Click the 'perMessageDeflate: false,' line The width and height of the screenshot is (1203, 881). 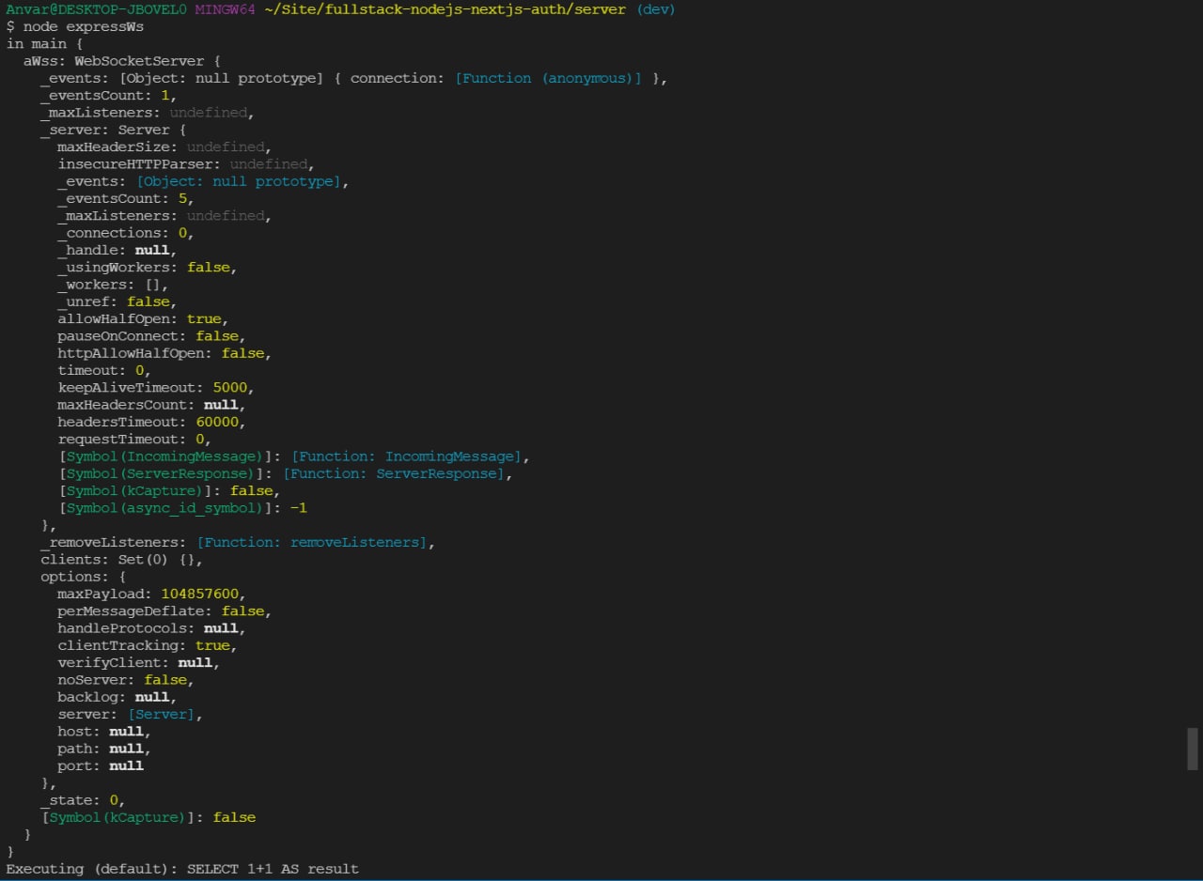164,611
